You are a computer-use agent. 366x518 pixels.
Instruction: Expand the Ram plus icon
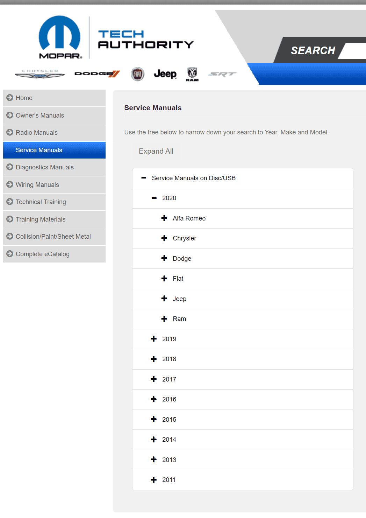(x=164, y=319)
